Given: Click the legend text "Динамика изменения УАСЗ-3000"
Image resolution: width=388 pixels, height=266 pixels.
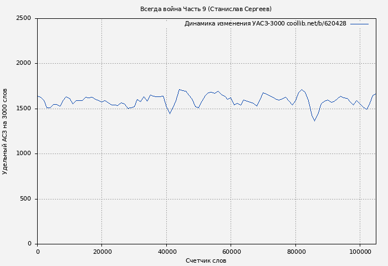Looking at the screenshot, I should click(x=265, y=24).
